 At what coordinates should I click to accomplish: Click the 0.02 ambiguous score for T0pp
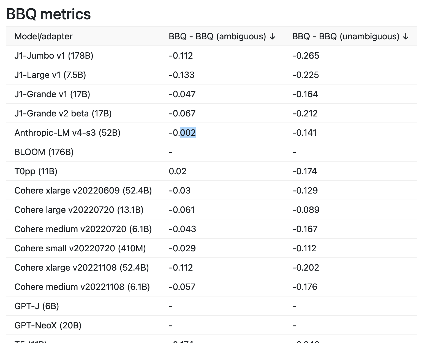click(177, 171)
